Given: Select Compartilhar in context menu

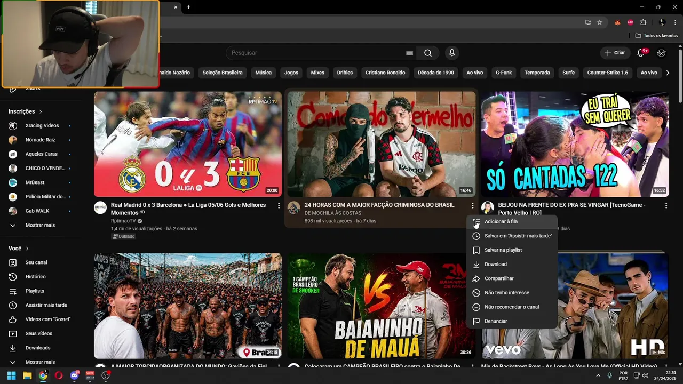Looking at the screenshot, I should [x=512, y=278].
